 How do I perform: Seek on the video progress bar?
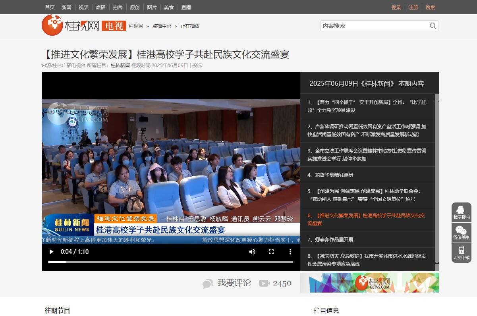171,262
